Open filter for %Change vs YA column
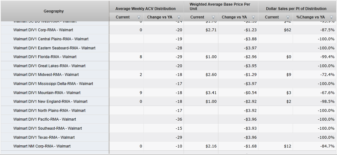Viewport: 337px width, 155px height. tap(332, 17)
